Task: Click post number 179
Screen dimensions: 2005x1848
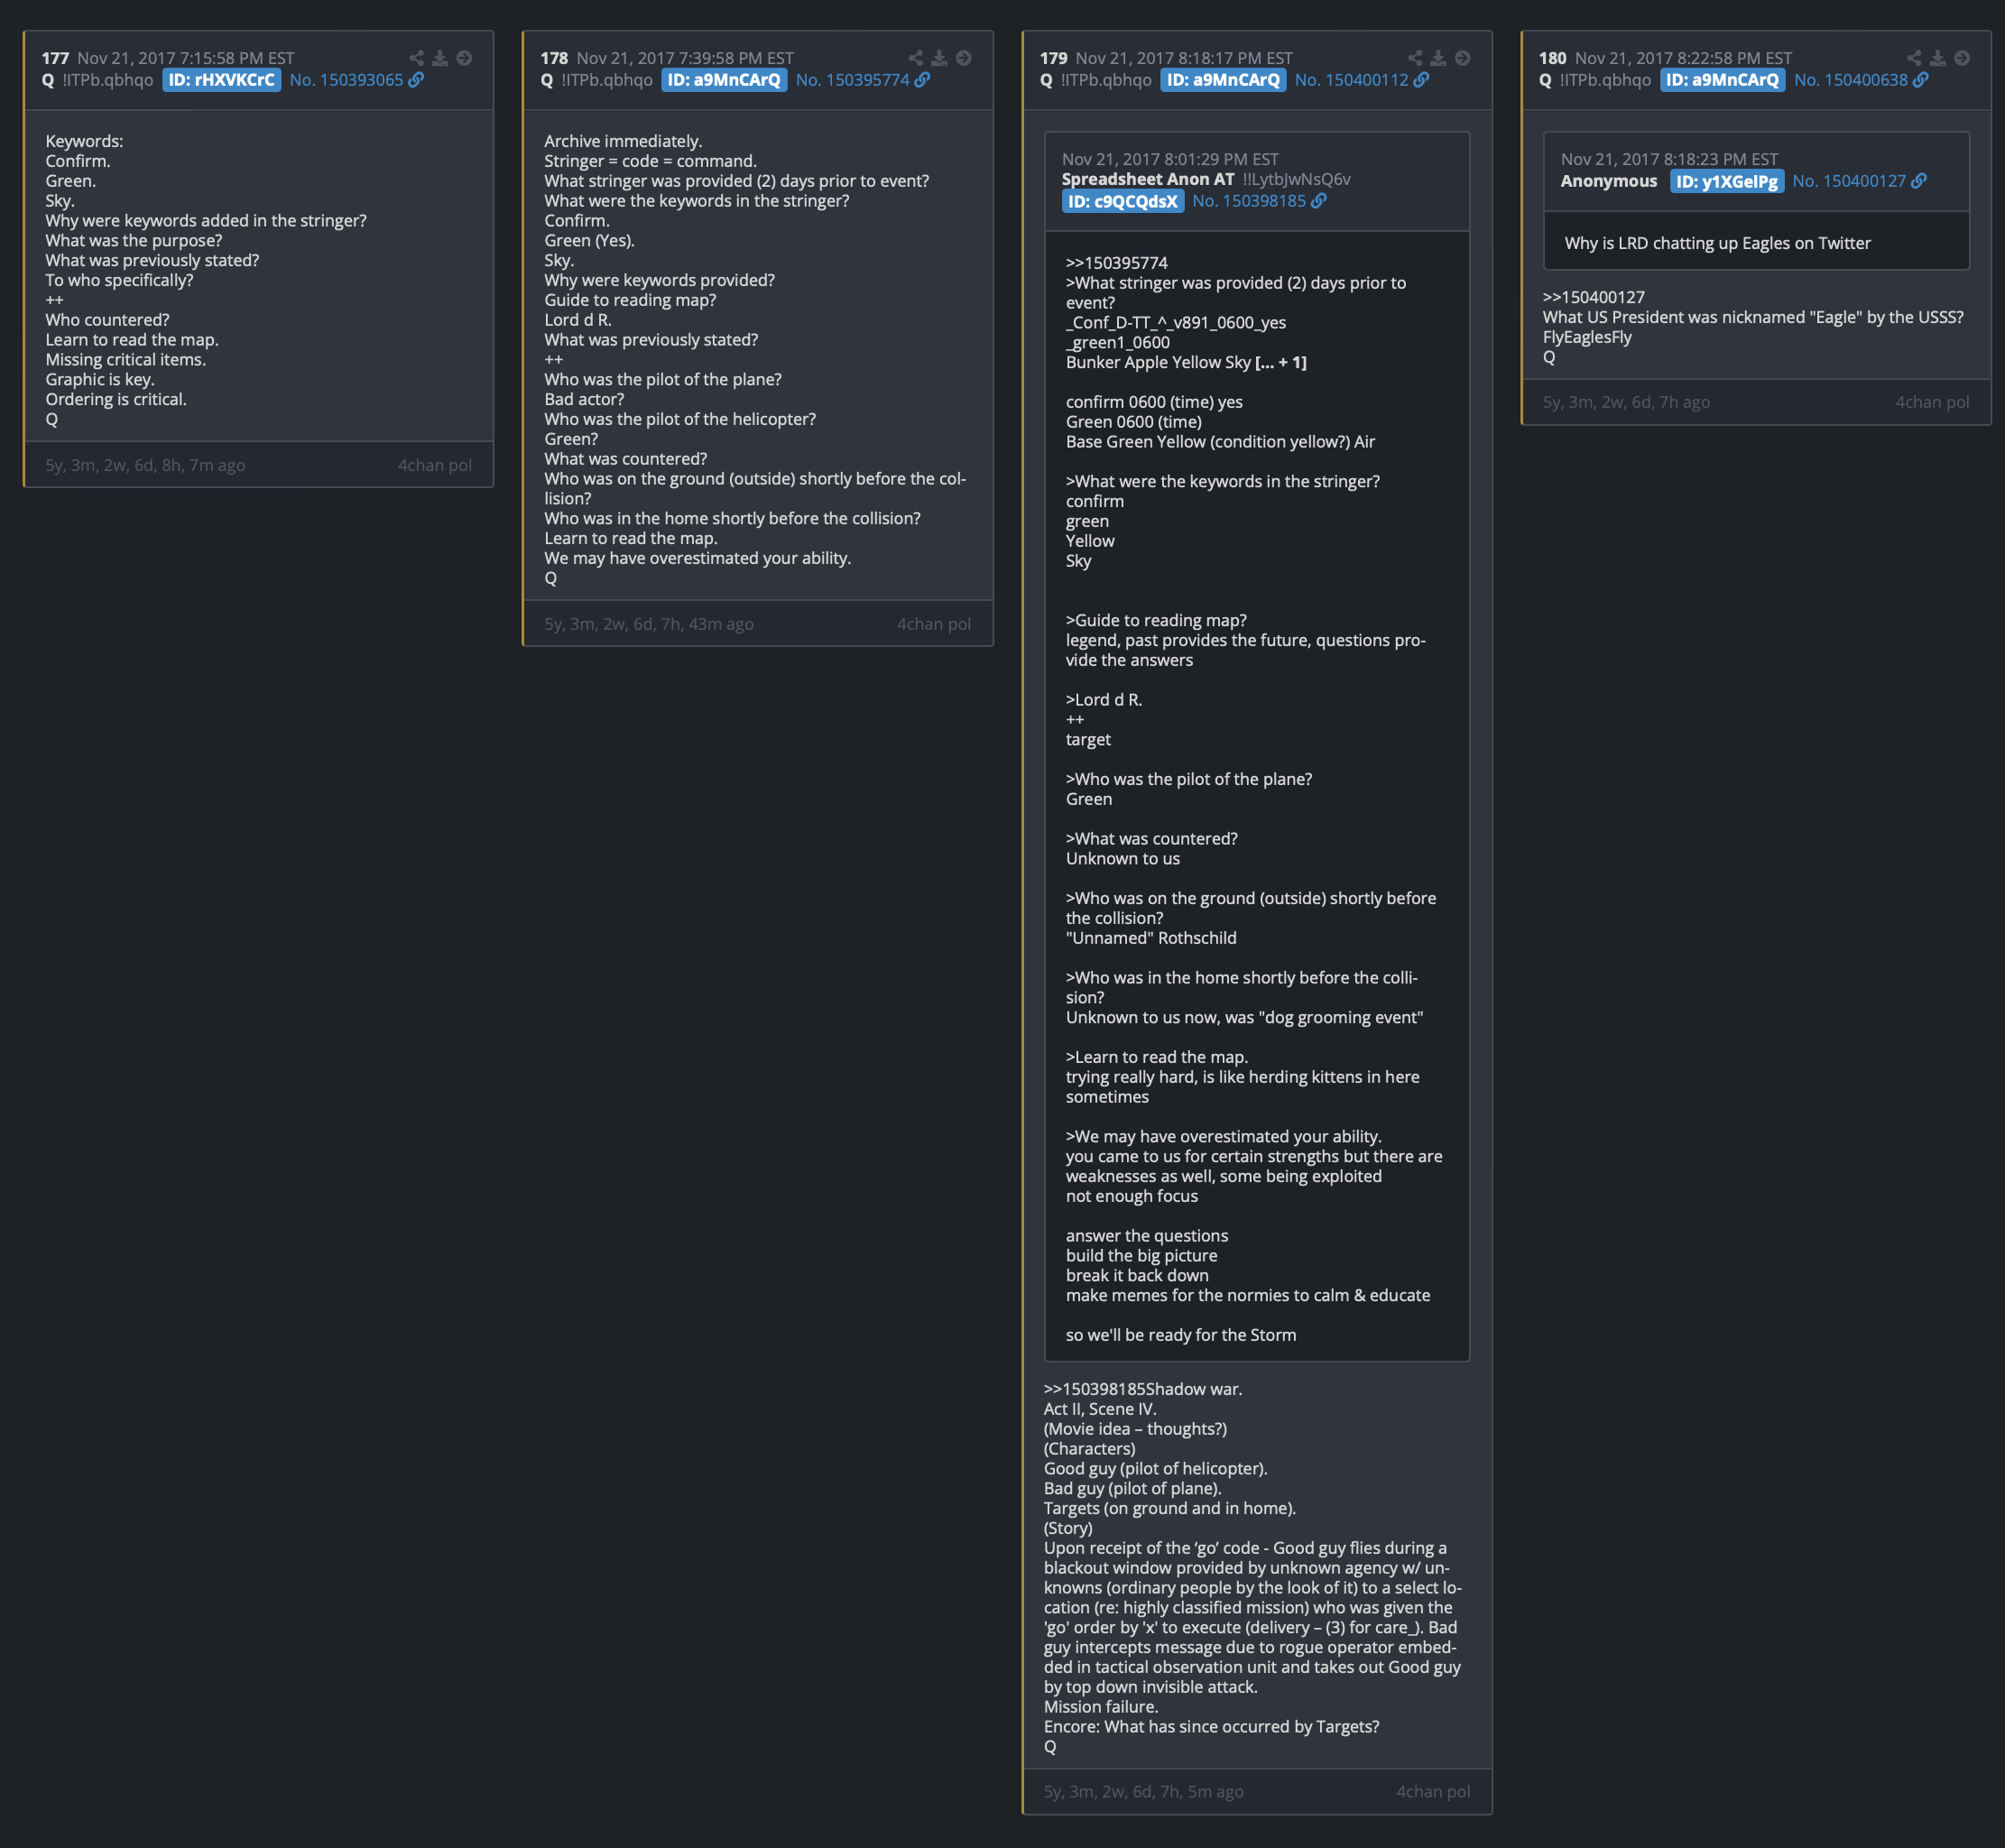Action: pos(1053,58)
